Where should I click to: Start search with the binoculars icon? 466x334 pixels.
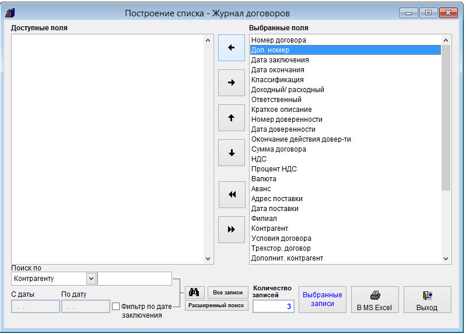194,293
